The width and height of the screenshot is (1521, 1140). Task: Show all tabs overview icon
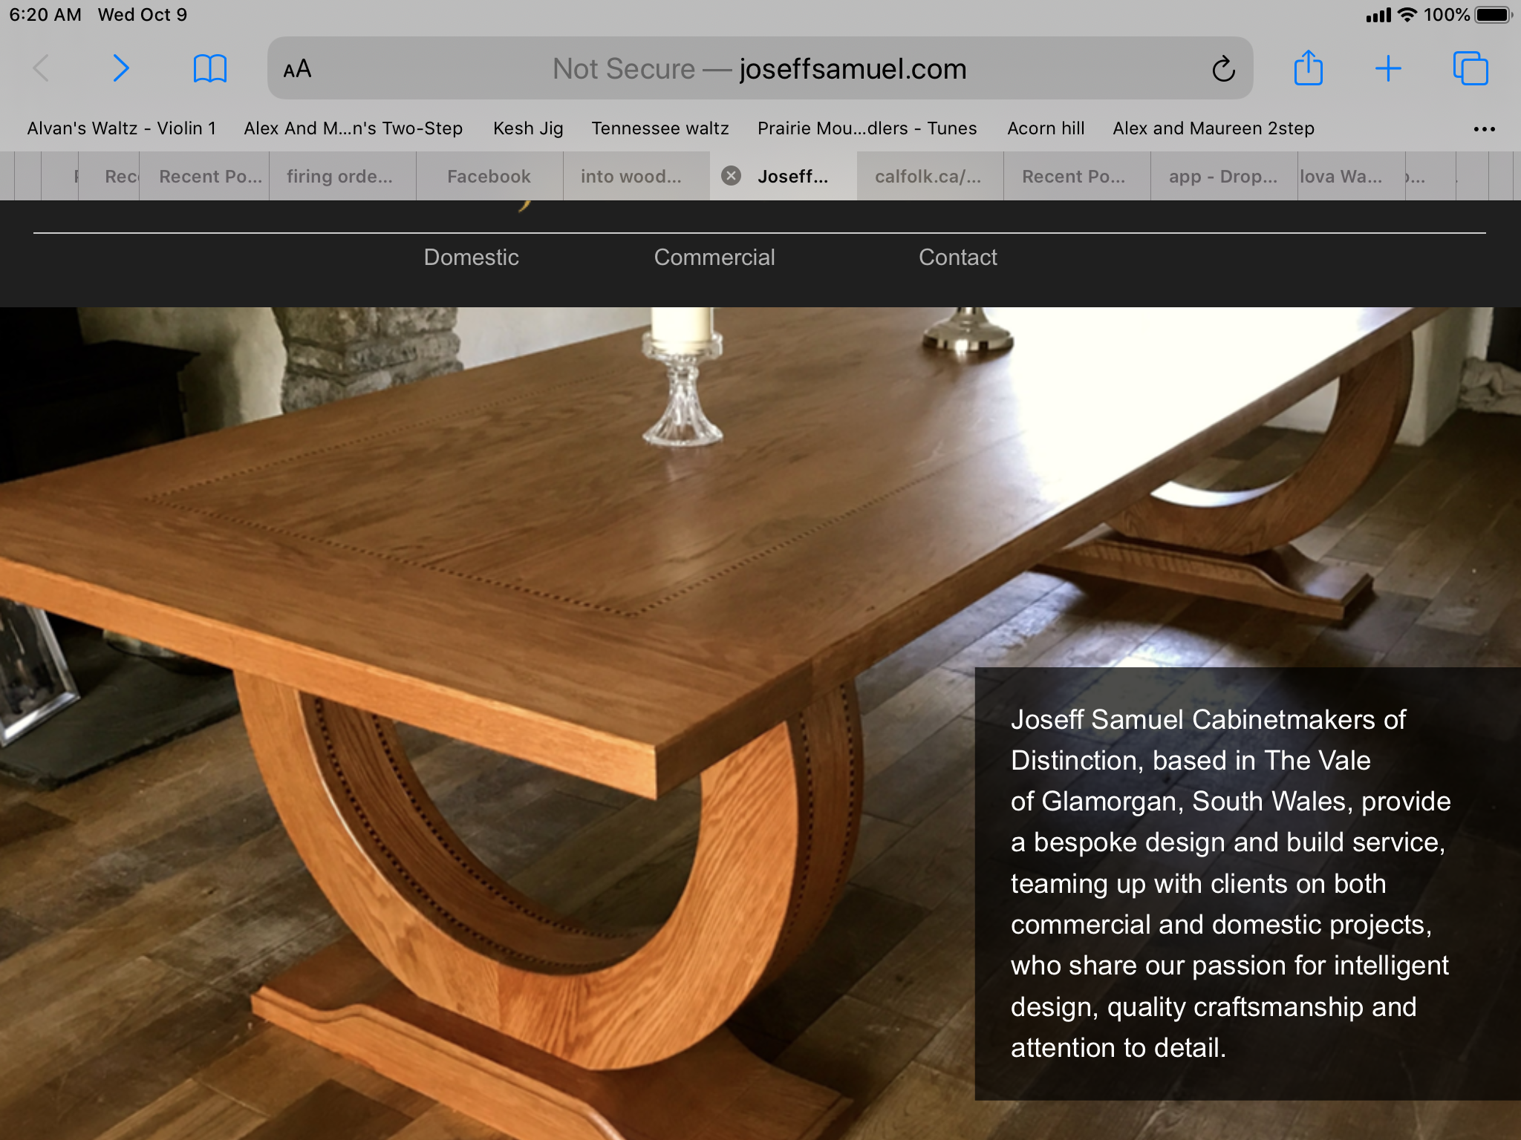[1470, 68]
